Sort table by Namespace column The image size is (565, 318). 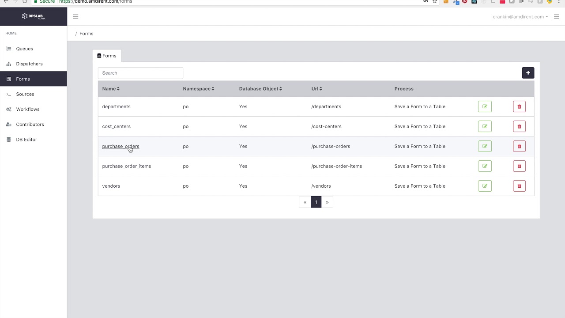click(199, 89)
